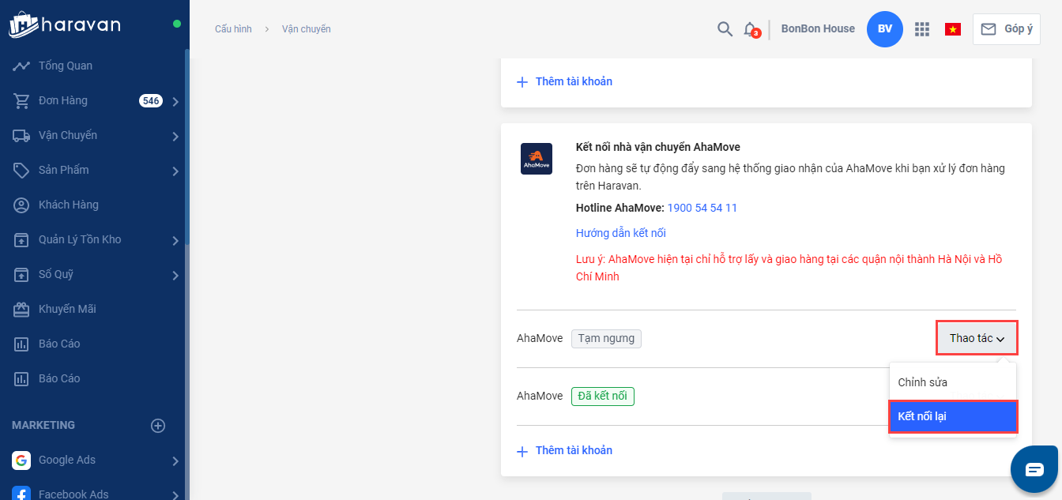Expand Quản Lý Tồn Kho menu
The image size is (1062, 500).
tap(175, 240)
